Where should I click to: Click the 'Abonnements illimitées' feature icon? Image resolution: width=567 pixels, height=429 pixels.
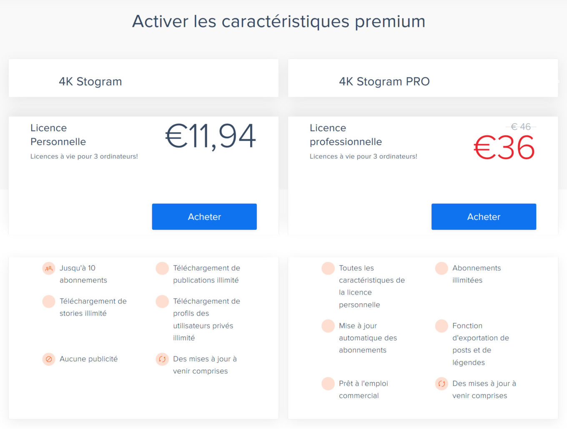(441, 268)
